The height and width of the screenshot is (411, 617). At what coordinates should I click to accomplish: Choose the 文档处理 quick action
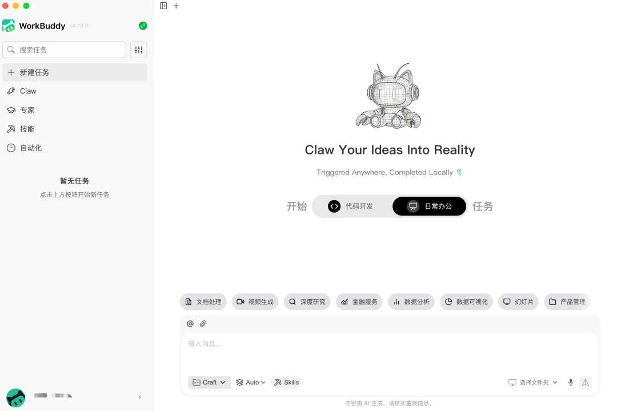(x=203, y=302)
